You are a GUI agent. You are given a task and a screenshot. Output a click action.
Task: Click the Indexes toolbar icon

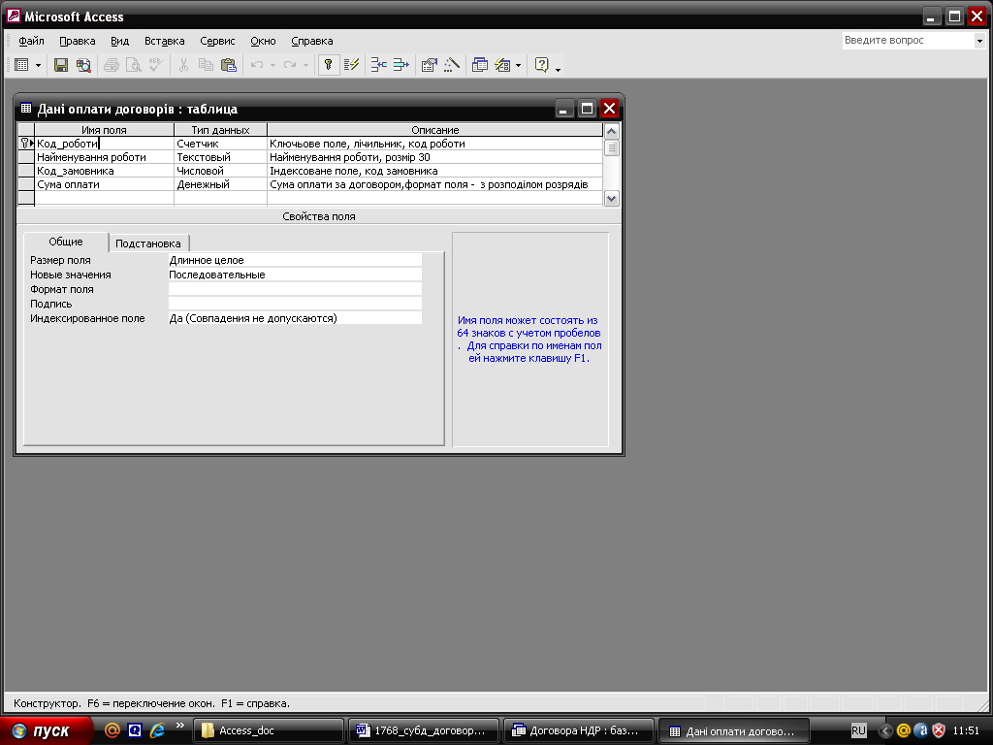click(x=351, y=65)
